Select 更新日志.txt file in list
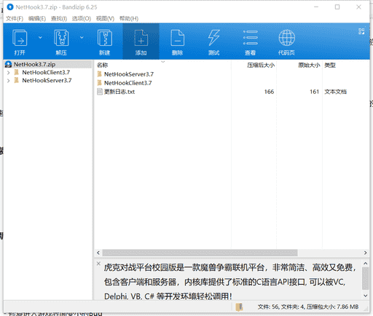Image resolution: width=373 pixels, height=316 pixels. pyautogui.click(x=119, y=92)
